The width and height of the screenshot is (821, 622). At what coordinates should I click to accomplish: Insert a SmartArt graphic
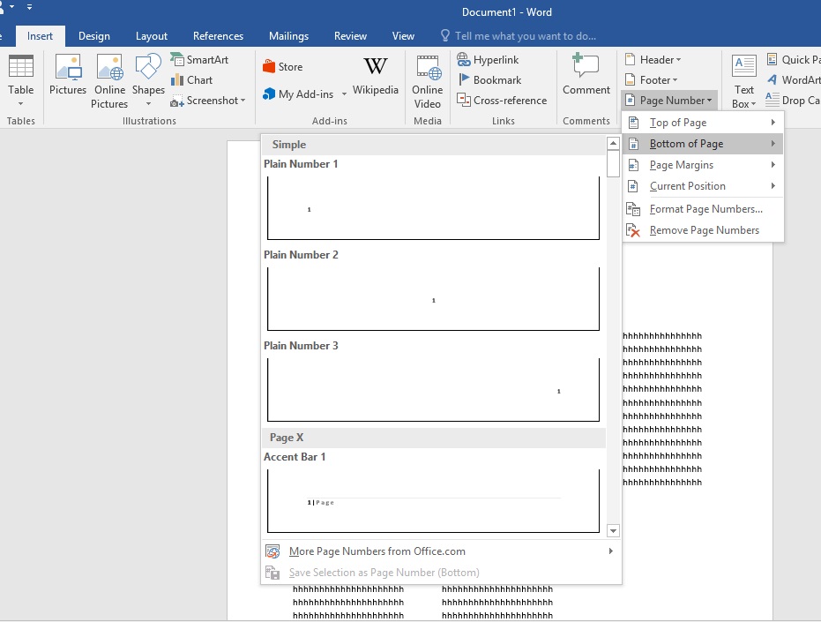tap(199, 60)
